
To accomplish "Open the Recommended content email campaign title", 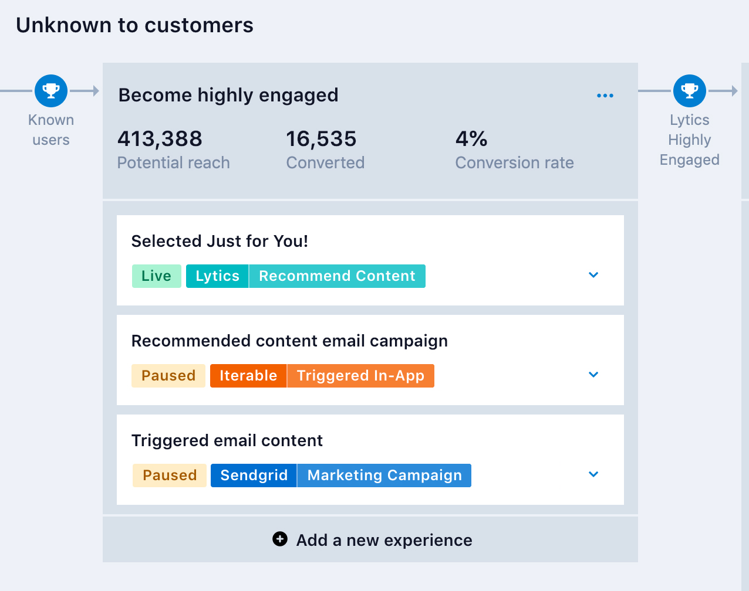I will click(x=289, y=341).
